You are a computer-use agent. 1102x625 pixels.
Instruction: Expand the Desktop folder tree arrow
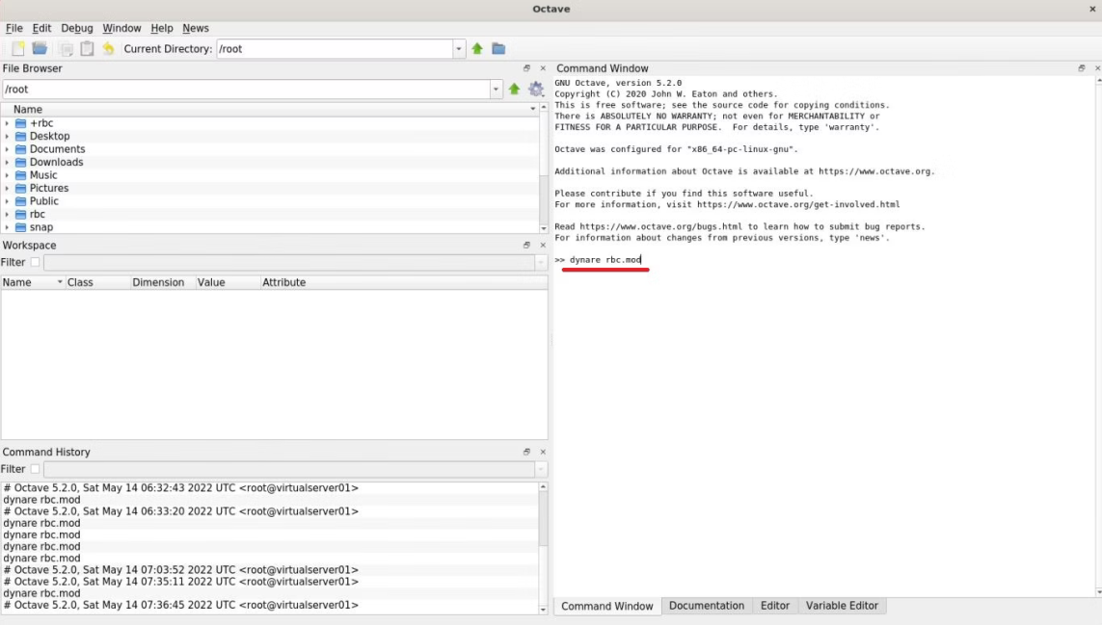tap(7, 136)
